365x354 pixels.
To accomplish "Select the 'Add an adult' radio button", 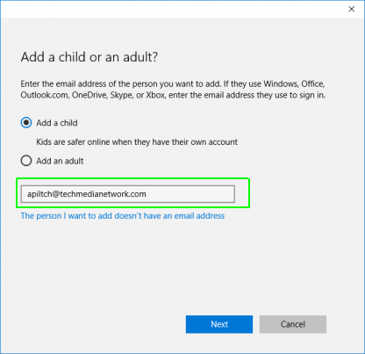I will 26,161.
